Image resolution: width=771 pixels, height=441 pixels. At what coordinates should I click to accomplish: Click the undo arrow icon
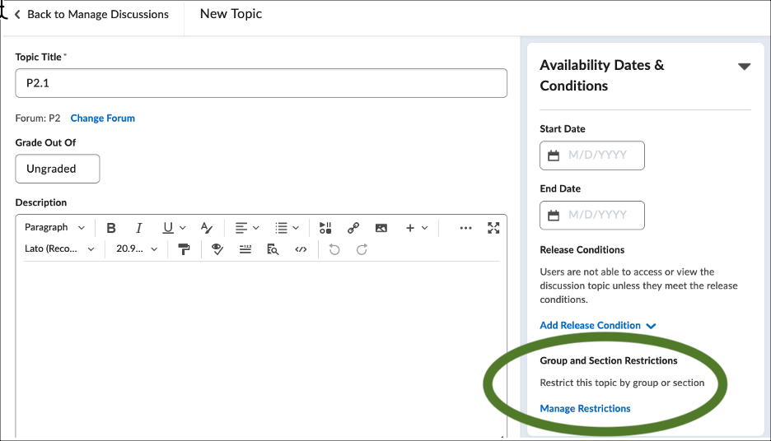tap(334, 249)
